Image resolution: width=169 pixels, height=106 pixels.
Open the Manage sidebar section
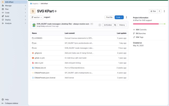pyautogui.click(x=14, y=6)
